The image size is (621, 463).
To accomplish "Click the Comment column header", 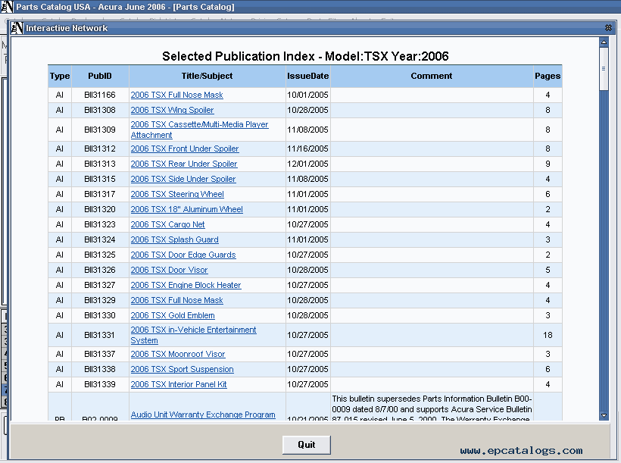I will pos(432,76).
